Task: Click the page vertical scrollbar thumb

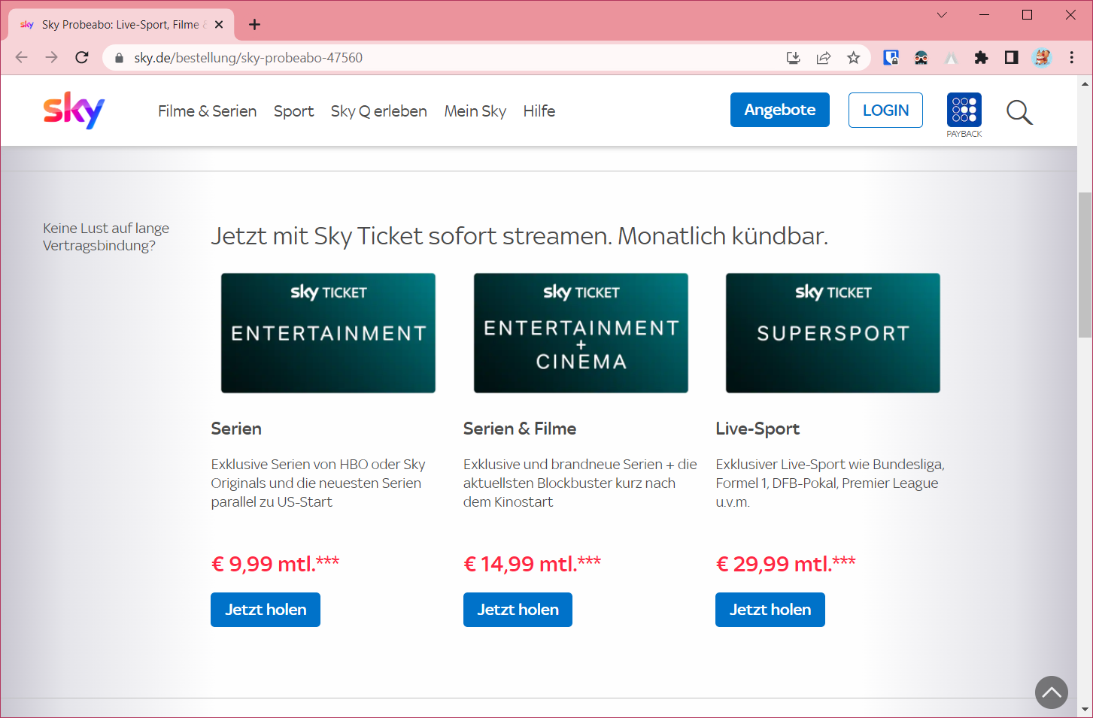Action: pyautogui.click(x=1085, y=265)
